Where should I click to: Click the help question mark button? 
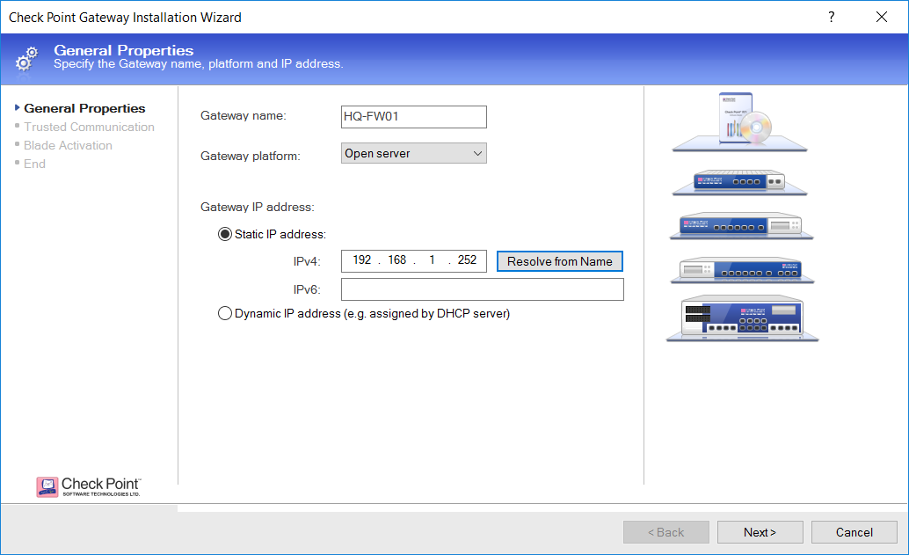coord(832,17)
